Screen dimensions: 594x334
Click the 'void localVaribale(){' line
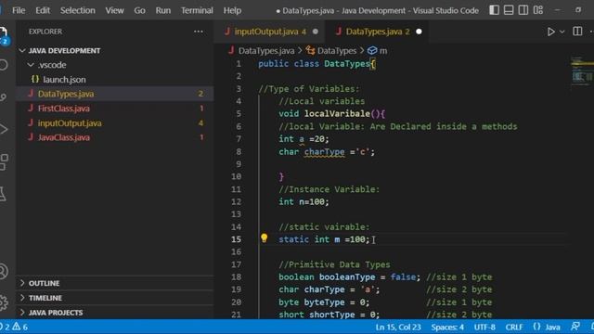point(332,113)
